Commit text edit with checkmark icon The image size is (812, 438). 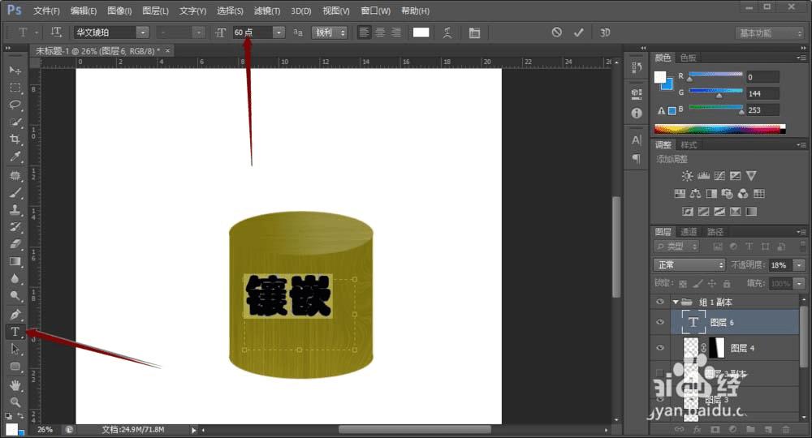(x=578, y=32)
